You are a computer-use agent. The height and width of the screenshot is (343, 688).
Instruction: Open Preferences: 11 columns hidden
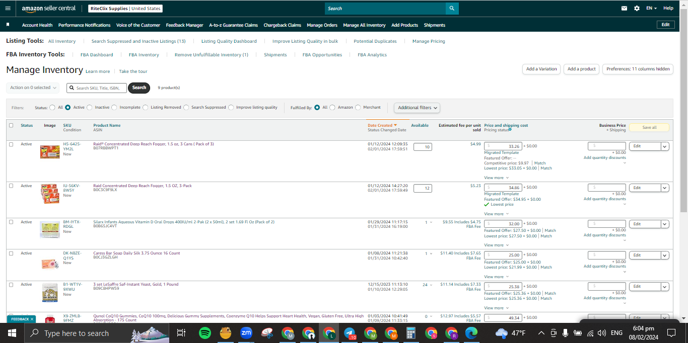click(638, 69)
